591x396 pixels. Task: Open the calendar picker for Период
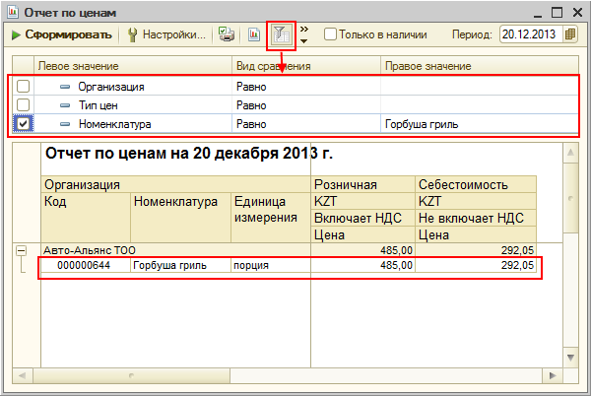tap(570, 34)
